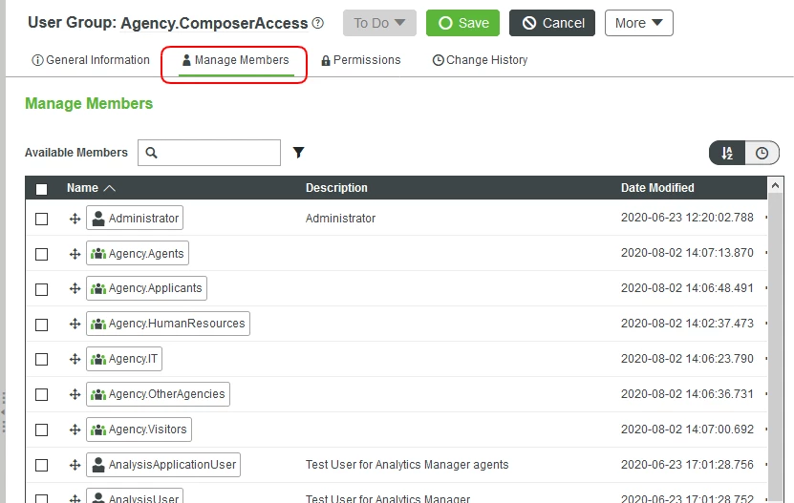The image size is (794, 503).
Task: Click the move handle for Agency.Applicants row
Action: [75, 288]
